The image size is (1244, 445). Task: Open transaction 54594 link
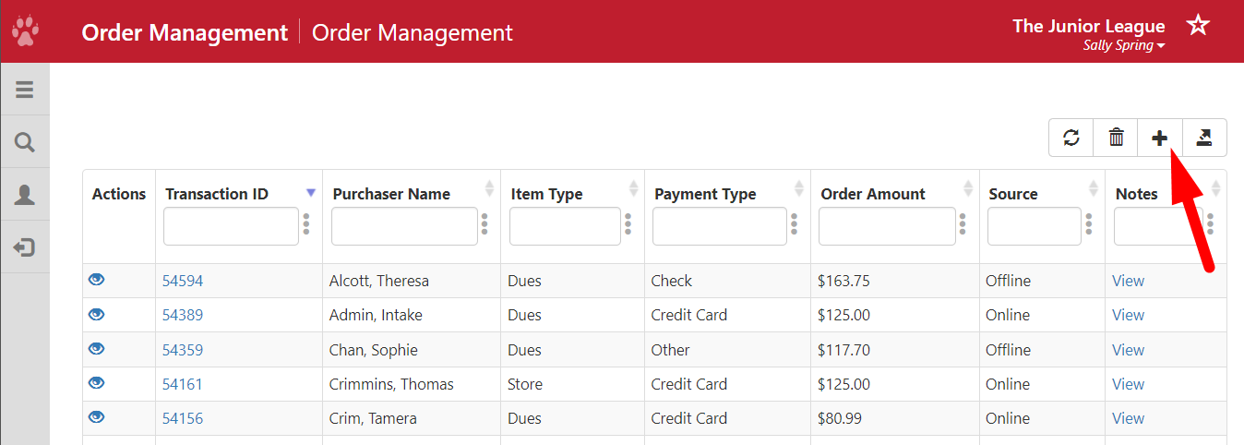coord(183,281)
